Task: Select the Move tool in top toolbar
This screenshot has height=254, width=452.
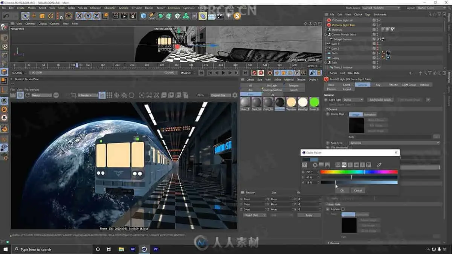Action: (x=34, y=16)
